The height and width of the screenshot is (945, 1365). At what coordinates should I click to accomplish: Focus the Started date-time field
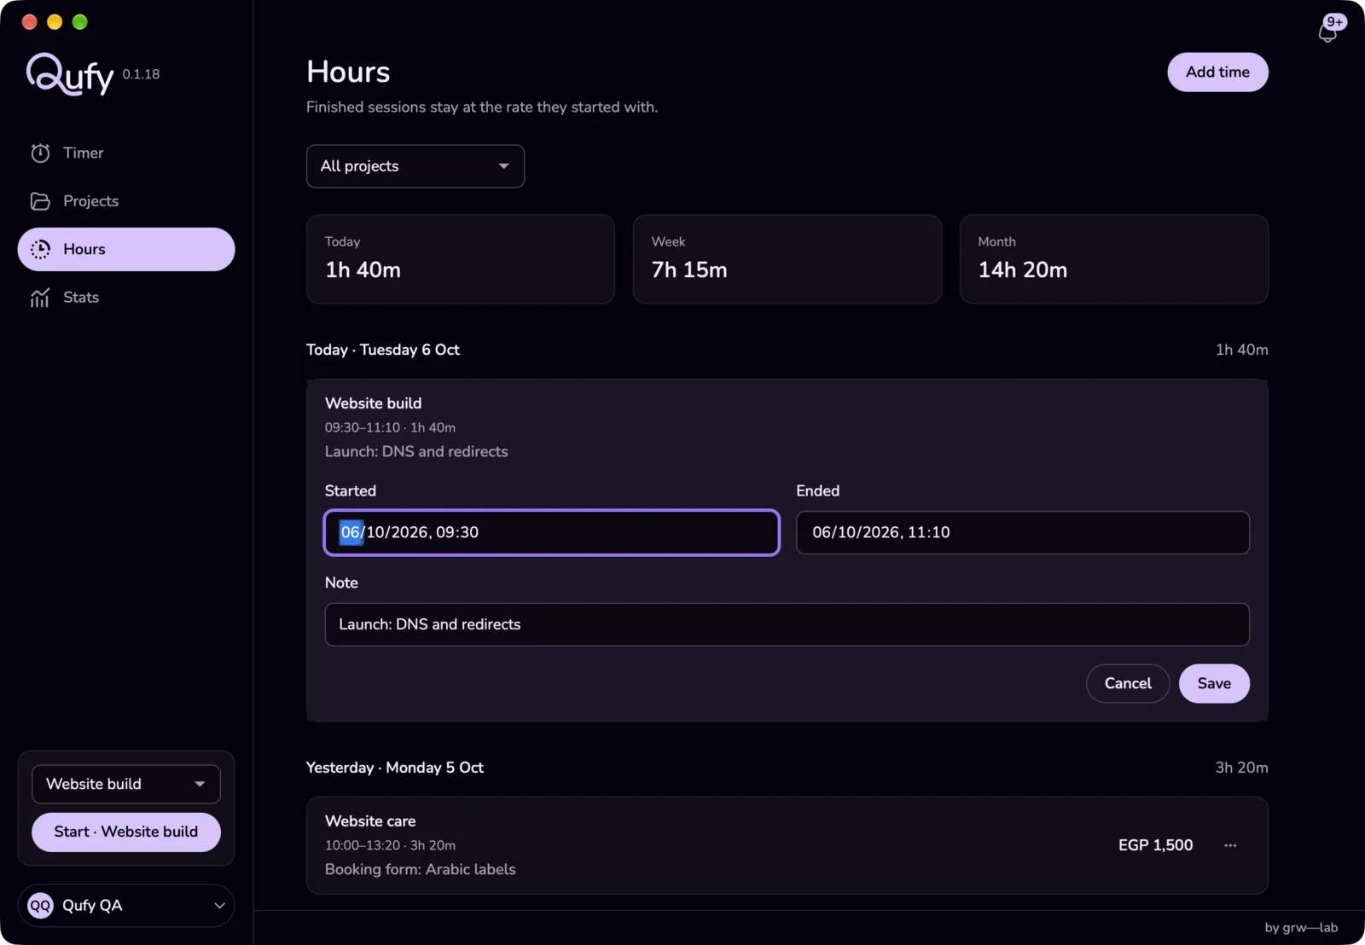click(552, 532)
